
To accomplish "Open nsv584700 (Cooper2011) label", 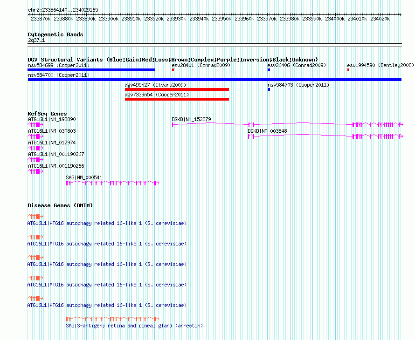I will pos(59,75).
